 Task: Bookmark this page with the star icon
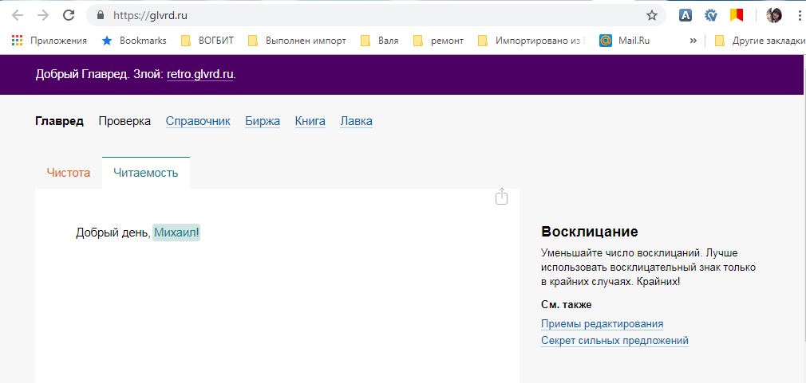tap(652, 15)
